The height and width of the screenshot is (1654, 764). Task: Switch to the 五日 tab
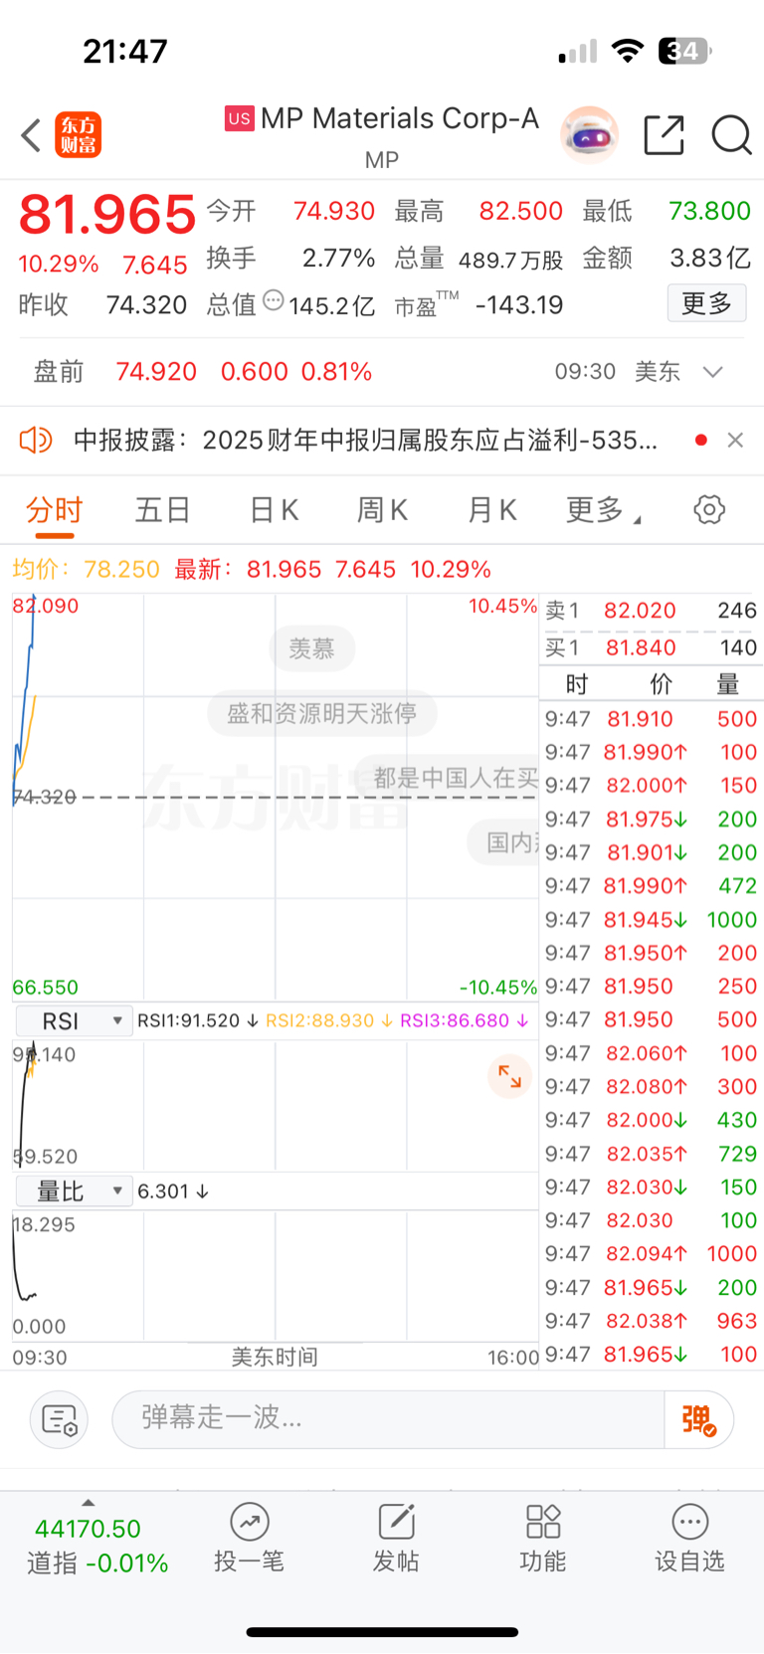coord(163,510)
